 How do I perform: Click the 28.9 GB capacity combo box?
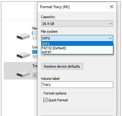point(77,24)
